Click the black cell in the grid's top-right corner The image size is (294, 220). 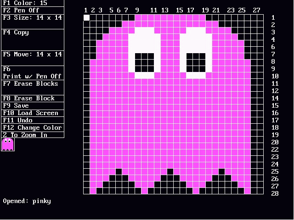260,17
